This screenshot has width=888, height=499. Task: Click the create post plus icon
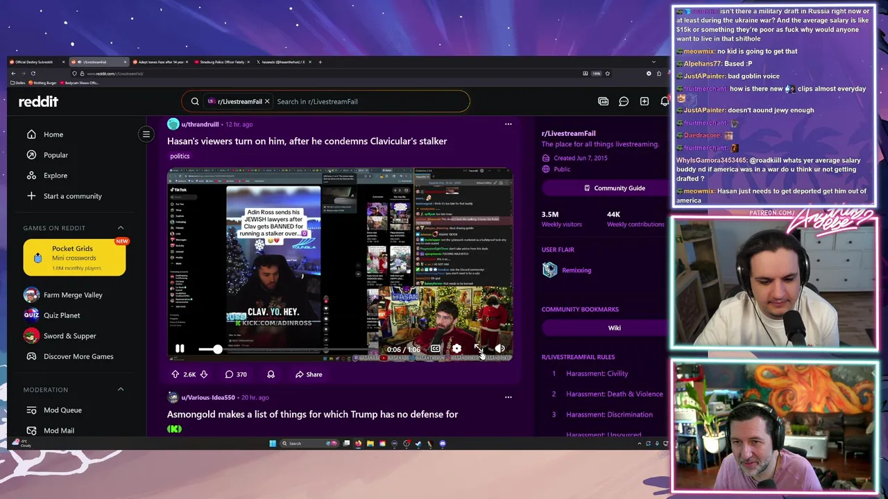(644, 101)
